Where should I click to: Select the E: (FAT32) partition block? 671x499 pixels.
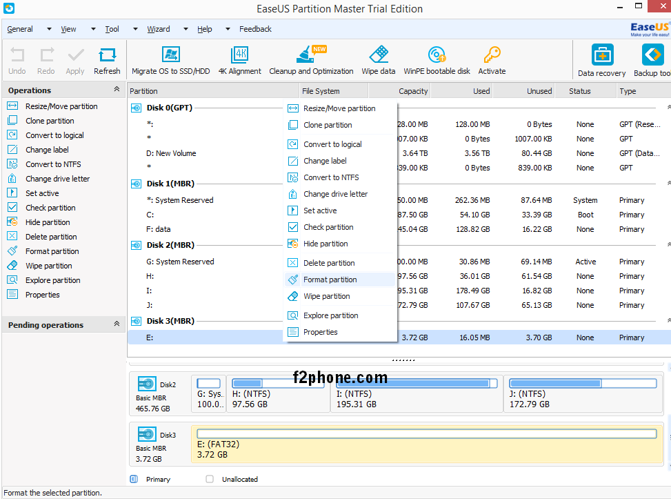pyautogui.click(x=427, y=444)
